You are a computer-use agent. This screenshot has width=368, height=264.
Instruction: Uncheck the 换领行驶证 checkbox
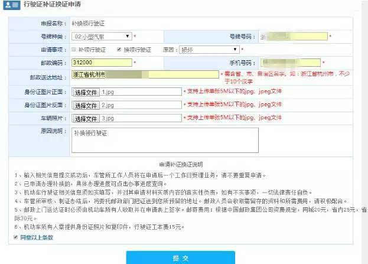click(x=119, y=50)
